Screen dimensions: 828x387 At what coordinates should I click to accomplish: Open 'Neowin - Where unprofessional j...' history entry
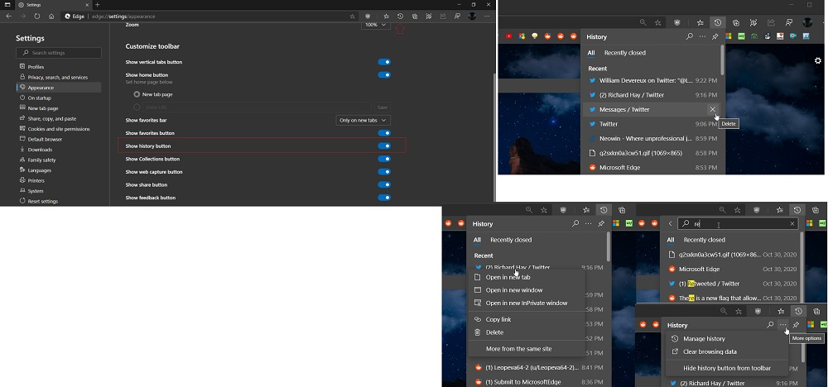[652, 139]
